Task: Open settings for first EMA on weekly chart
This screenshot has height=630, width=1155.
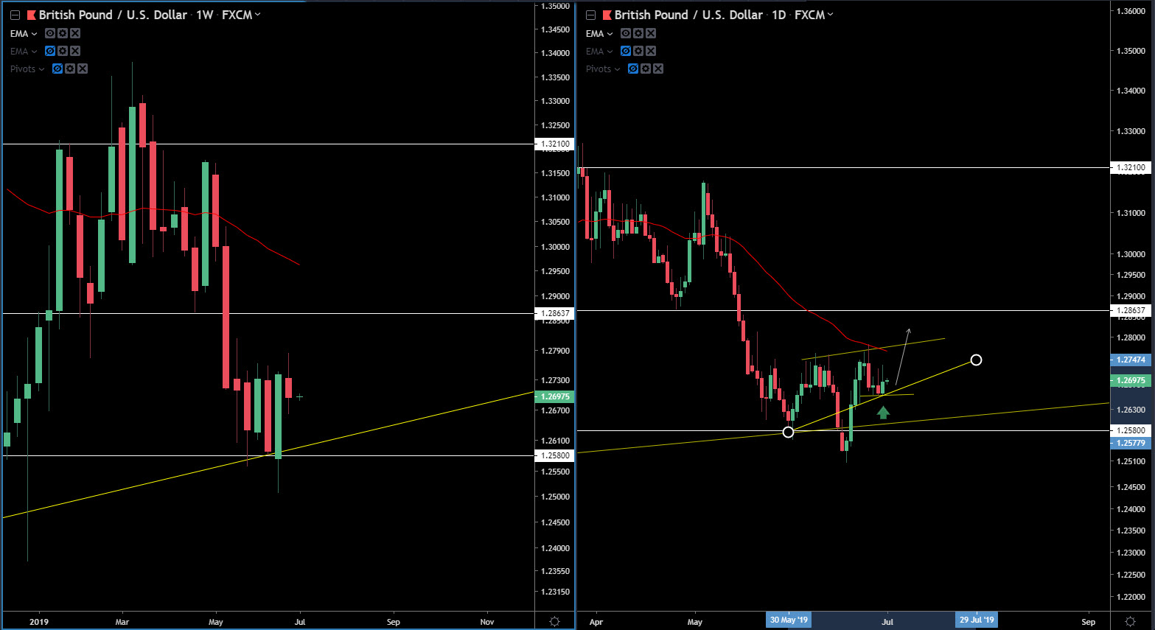Action: pyautogui.click(x=63, y=34)
